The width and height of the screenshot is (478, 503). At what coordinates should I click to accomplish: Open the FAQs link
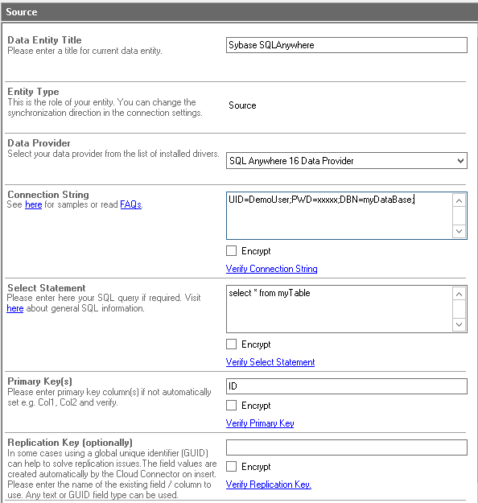click(130, 204)
